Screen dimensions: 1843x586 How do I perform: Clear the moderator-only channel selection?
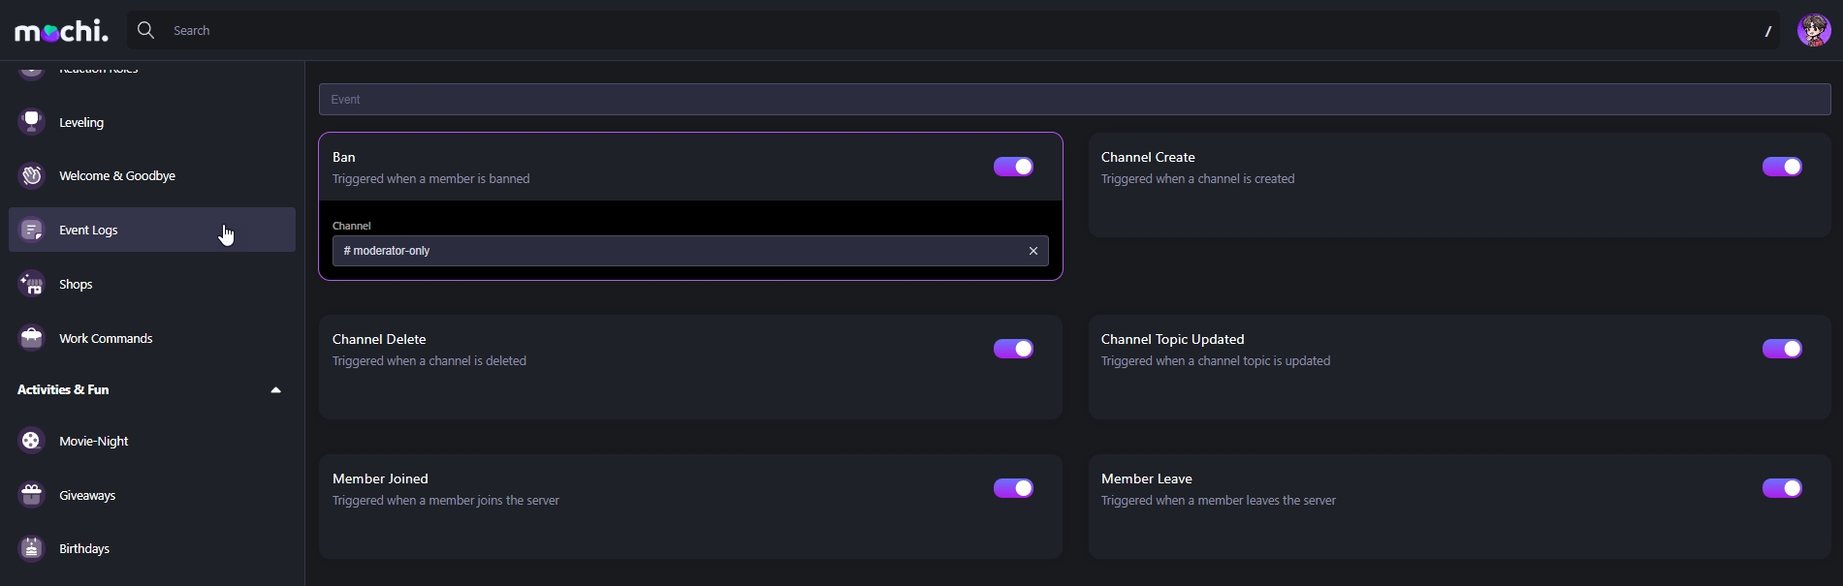tap(1033, 251)
